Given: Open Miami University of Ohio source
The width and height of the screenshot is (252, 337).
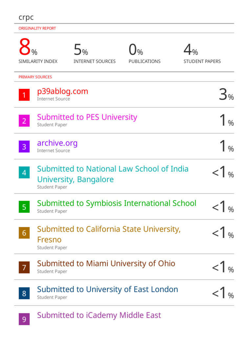Looking at the screenshot, I should tap(106, 264).
